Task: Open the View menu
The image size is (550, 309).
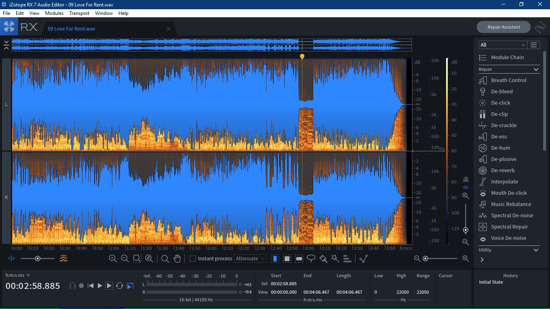Action: [34, 13]
